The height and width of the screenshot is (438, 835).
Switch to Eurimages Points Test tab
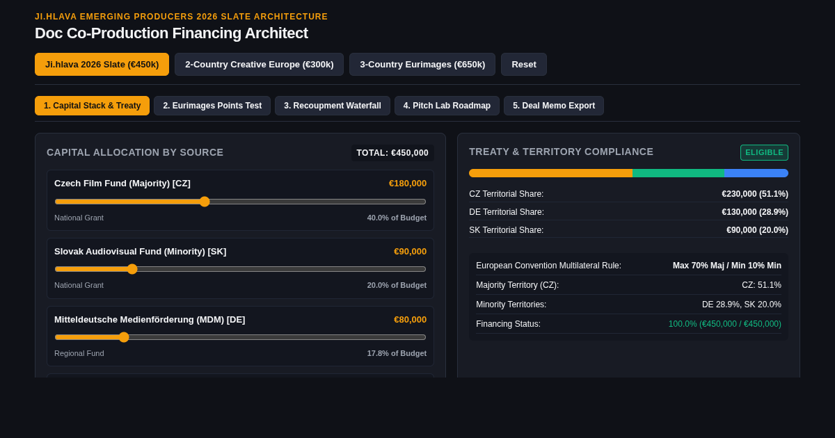coord(212,106)
